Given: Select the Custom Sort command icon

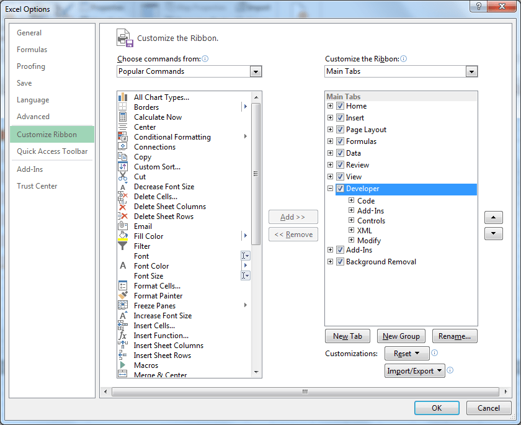Looking at the screenshot, I should pos(122,166).
